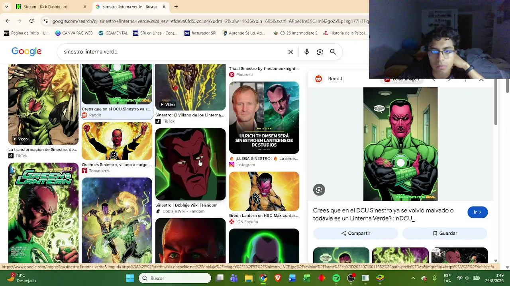The width and height of the screenshot is (510, 286).
Task: Open the Reddit source in preview panel
Action: [x=329, y=79]
